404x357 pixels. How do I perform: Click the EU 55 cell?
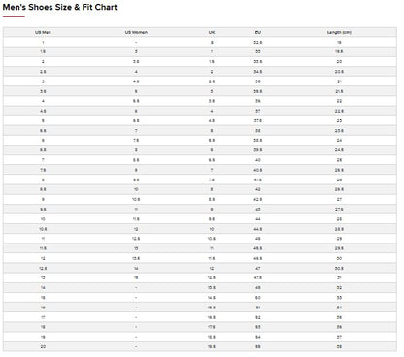[x=258, y=346]
